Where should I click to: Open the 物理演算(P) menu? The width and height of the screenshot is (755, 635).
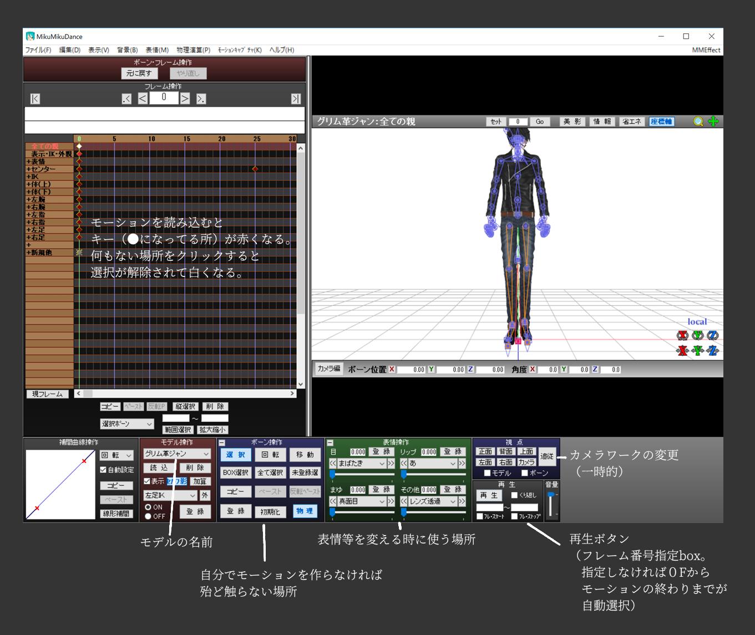194,50
